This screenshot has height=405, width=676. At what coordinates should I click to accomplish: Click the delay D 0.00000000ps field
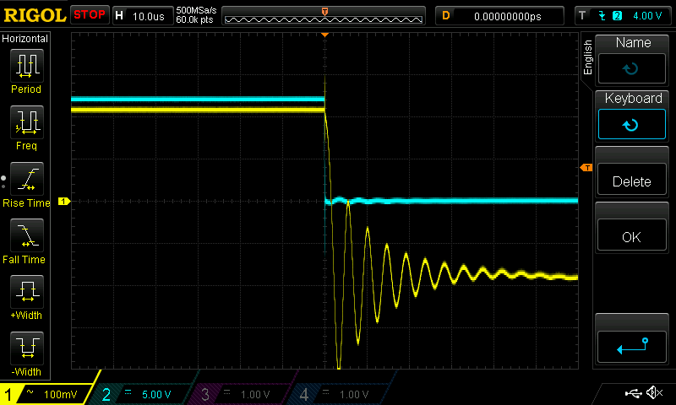click(499, 16)
